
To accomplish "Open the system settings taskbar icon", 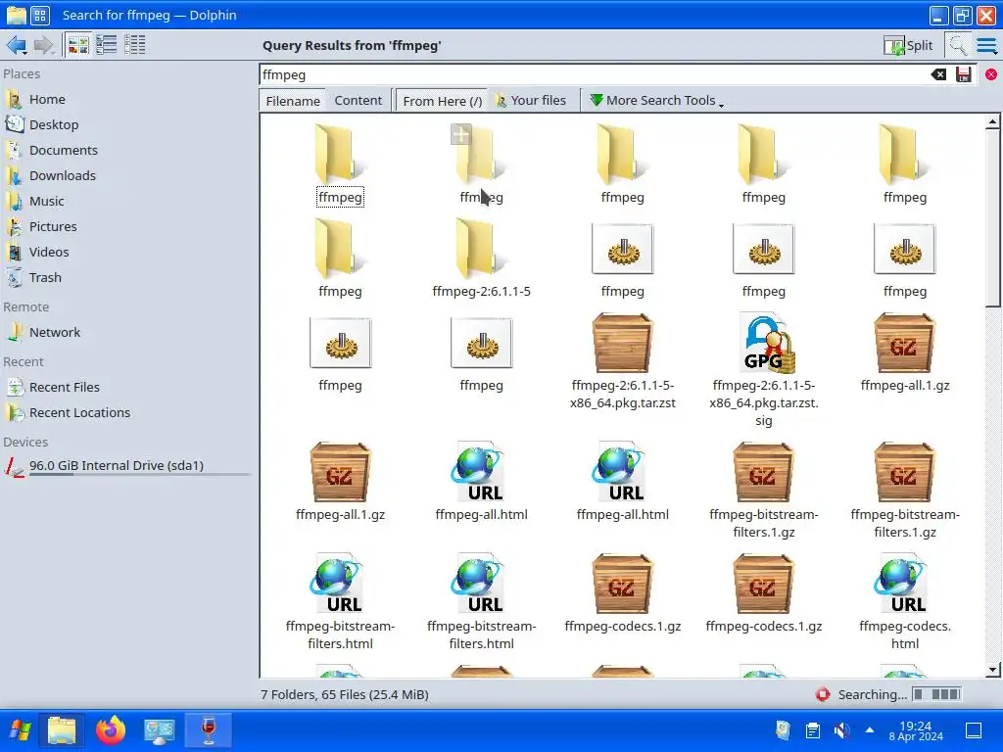I will pyautogui.click(x=159, y=730).
